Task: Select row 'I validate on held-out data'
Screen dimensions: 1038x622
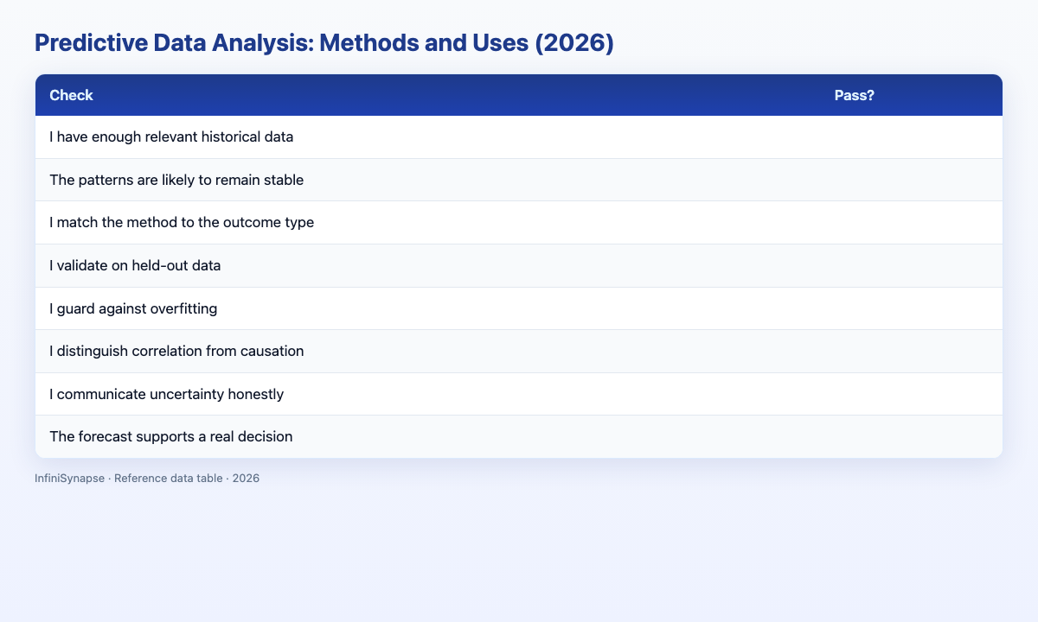Action: coord(519,265)
